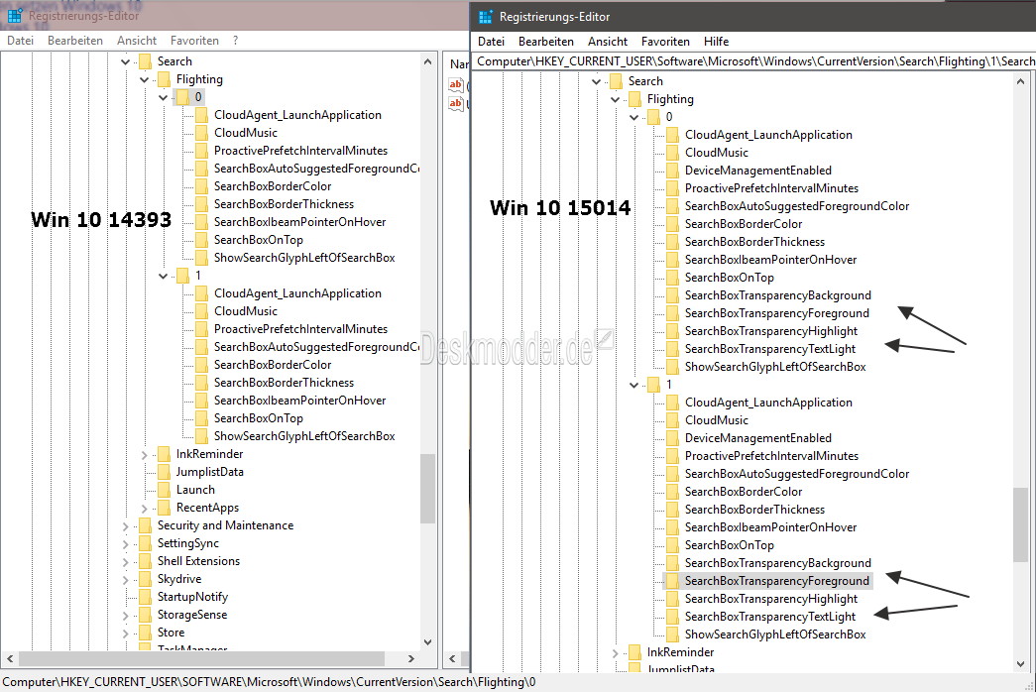Open the Ansicht menu in the left window
This screenshot has width=1036, height=692.
coord(137,41)
